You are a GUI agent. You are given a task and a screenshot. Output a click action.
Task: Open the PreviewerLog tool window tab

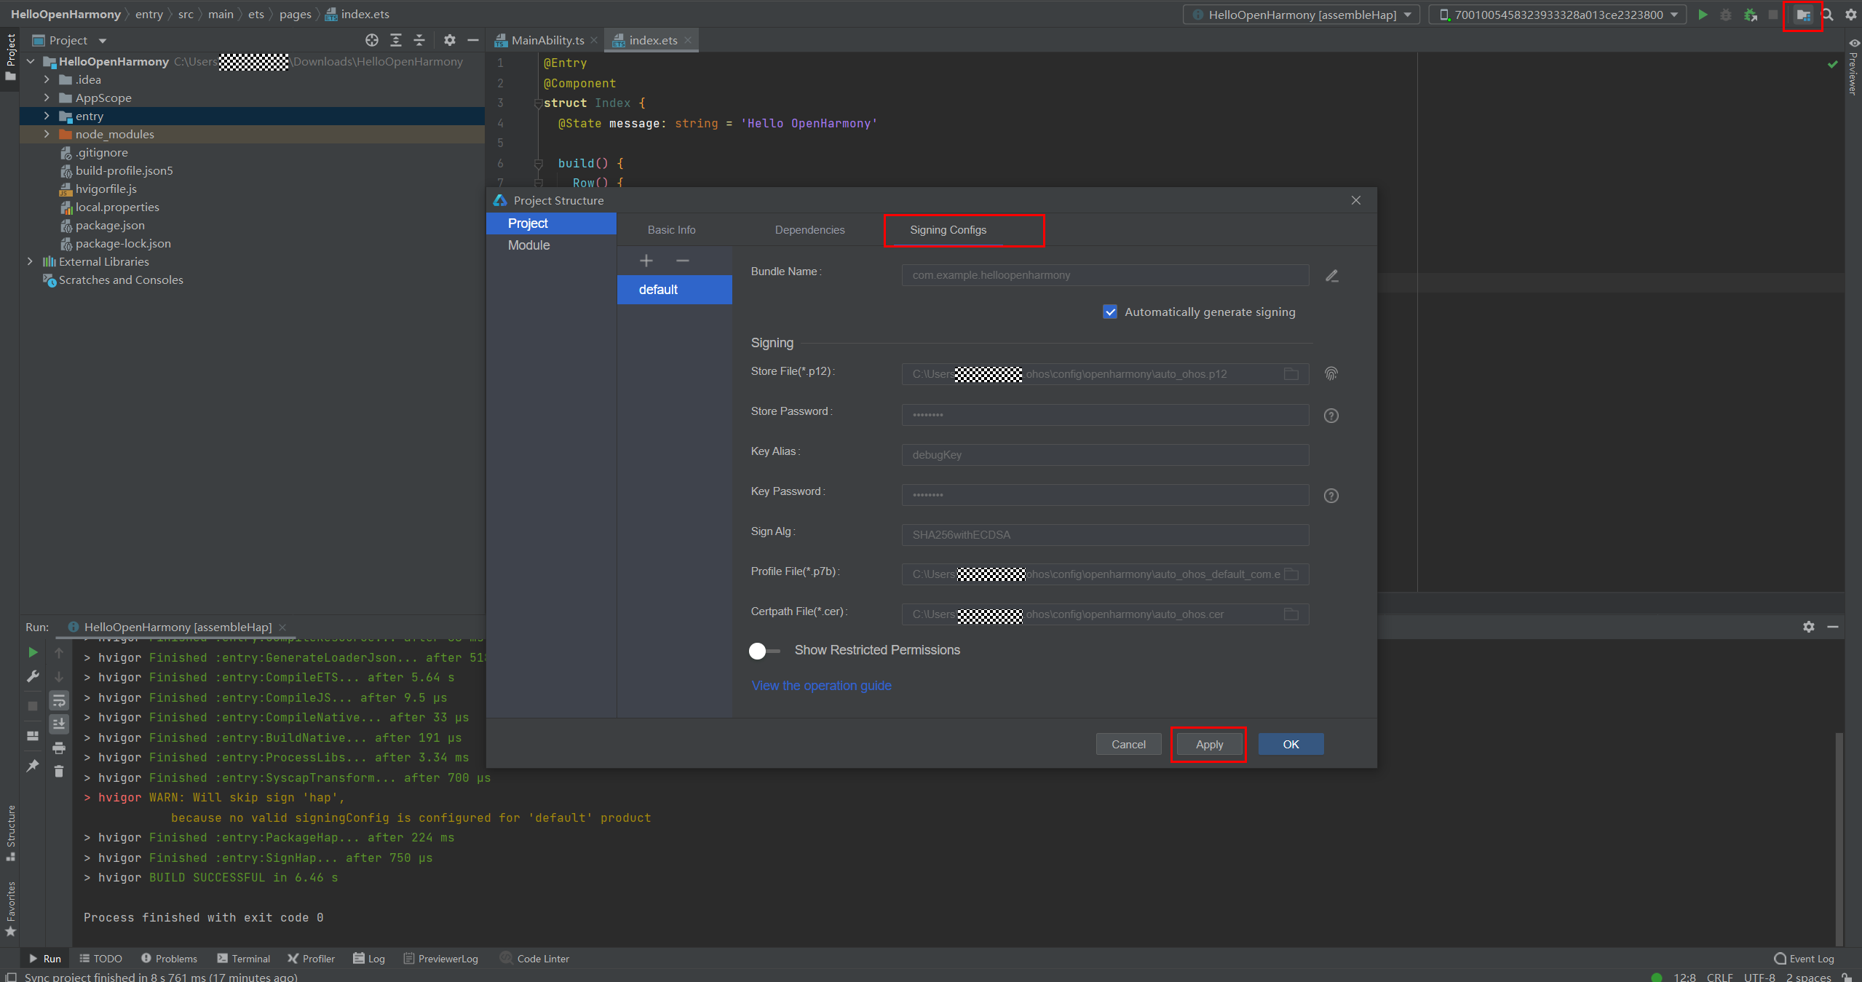point(440,959)
